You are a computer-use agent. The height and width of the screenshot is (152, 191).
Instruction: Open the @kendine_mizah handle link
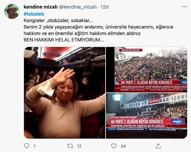coord(78,7)
